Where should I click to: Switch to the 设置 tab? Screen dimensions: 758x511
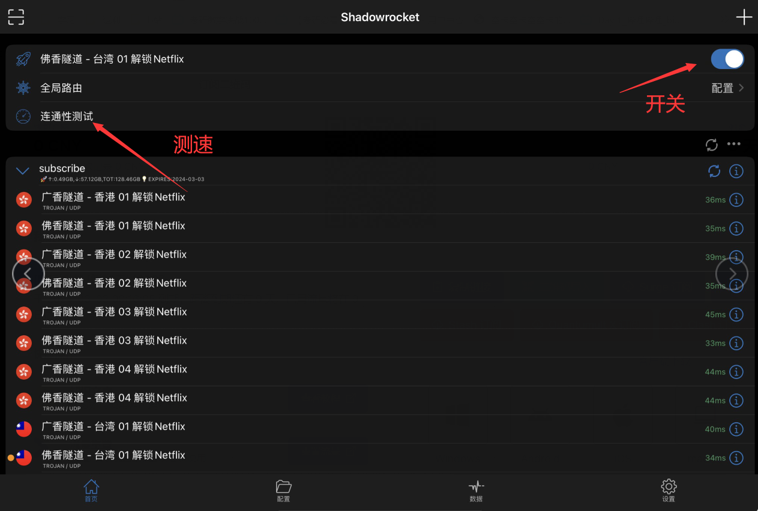point(669,491)
